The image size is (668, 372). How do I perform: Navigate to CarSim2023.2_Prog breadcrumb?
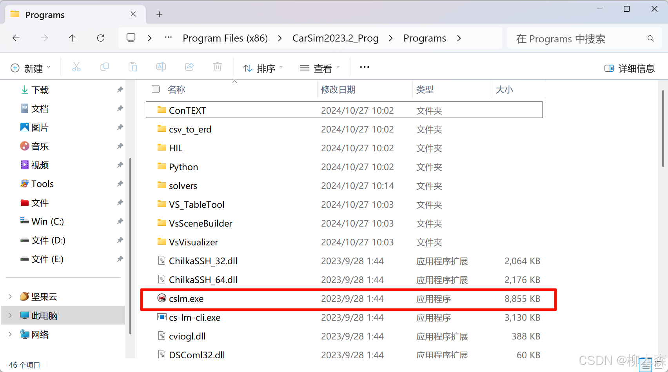coord(336,38)
